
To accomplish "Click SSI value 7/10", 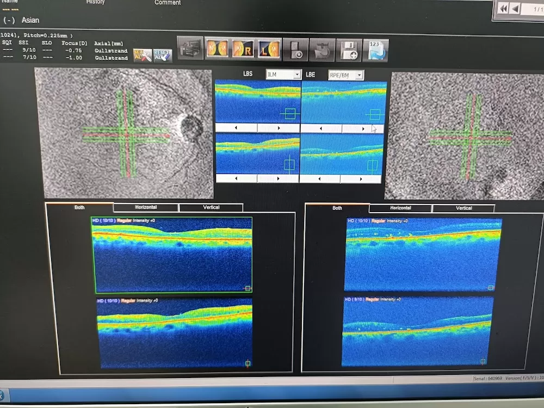I will [30, 57].
